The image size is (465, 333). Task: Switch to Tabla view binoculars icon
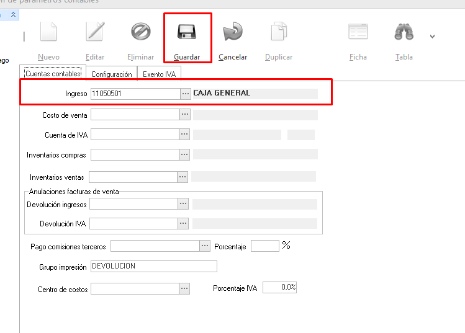pyautogui.click(x=404, y=32)
